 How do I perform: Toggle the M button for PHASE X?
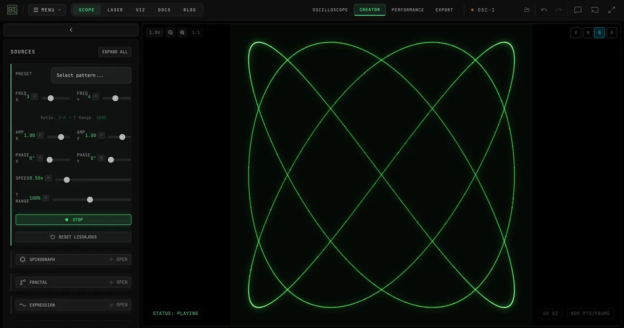point(40,158)
